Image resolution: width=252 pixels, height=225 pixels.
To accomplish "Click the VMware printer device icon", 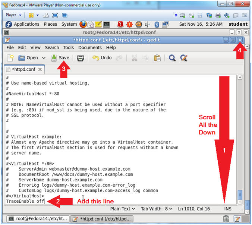I will (218, 15).
